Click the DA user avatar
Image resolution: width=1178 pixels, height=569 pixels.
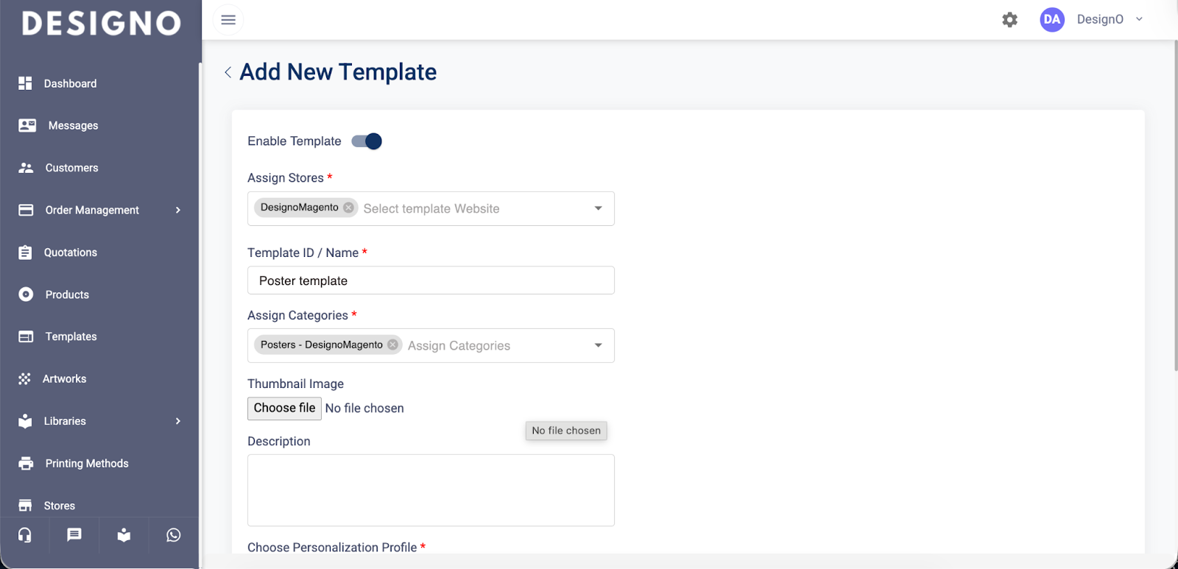pos(1052,20)
